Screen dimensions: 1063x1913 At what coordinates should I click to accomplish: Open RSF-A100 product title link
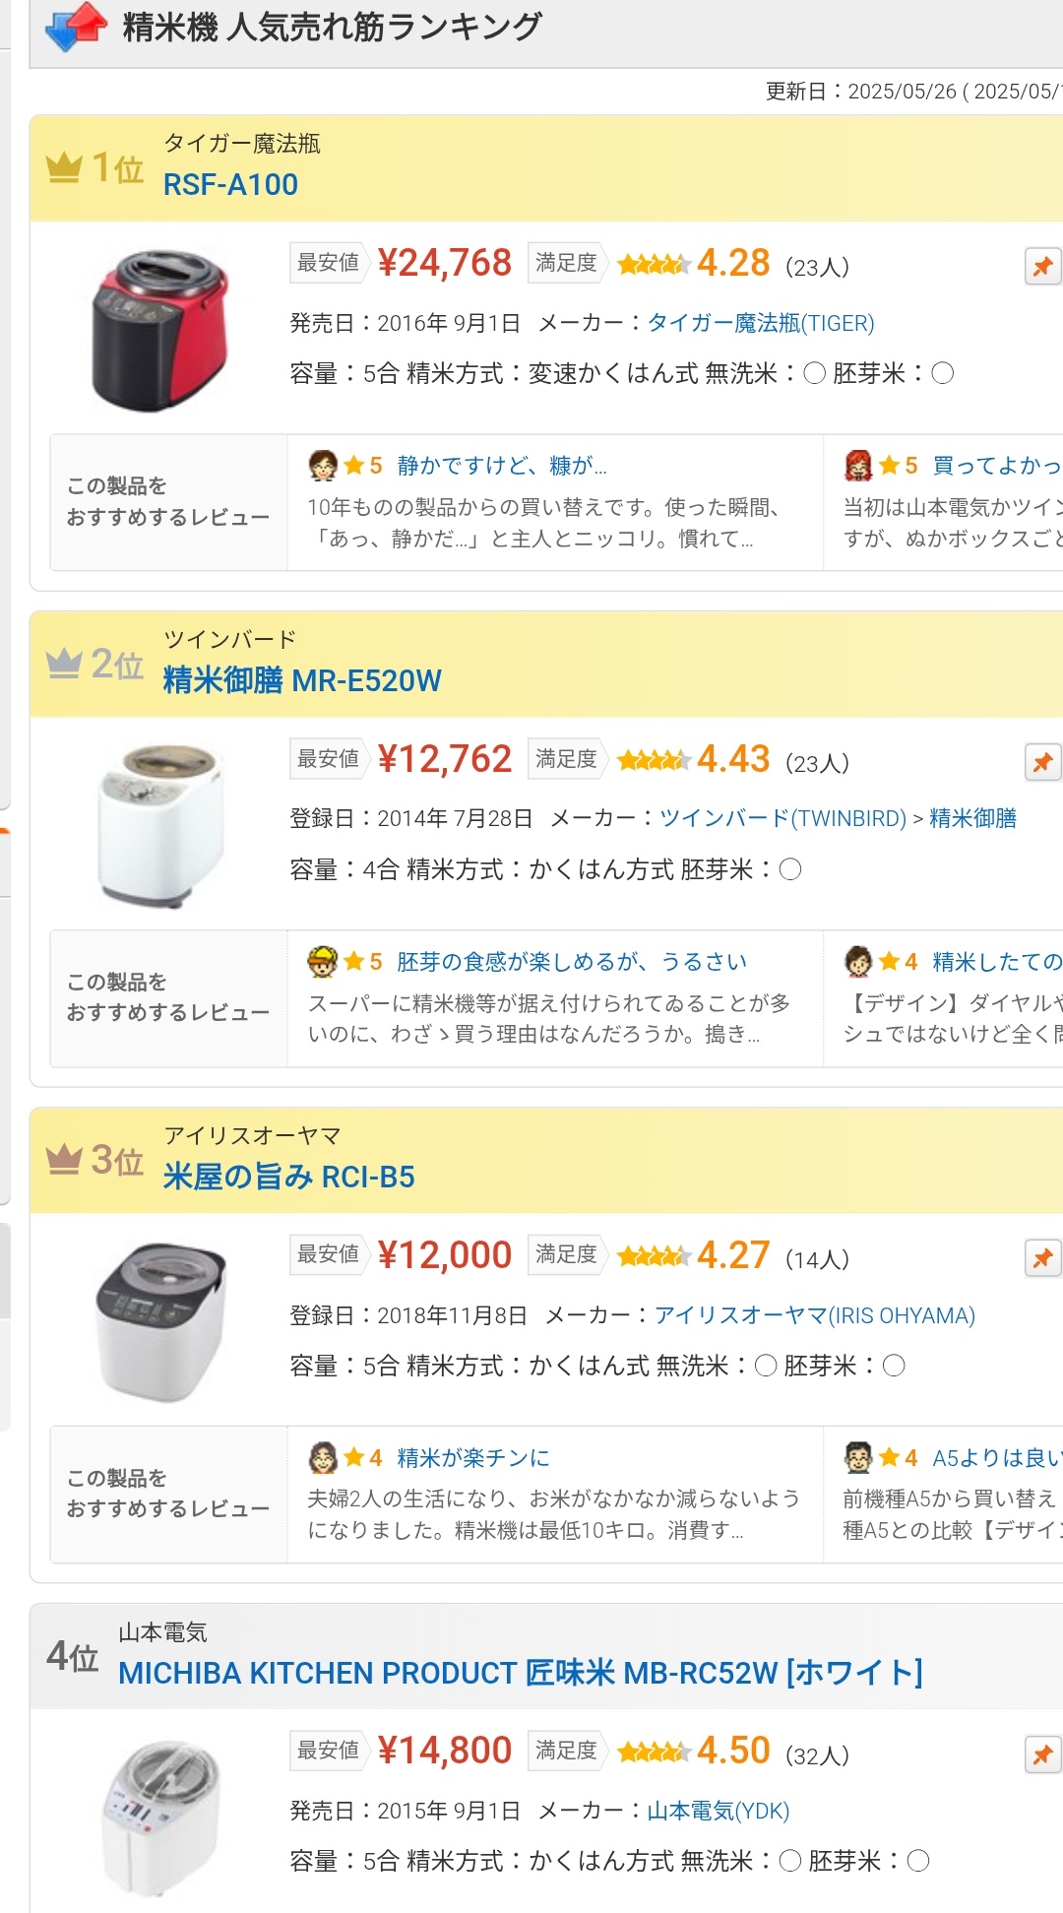coord(230,185)
